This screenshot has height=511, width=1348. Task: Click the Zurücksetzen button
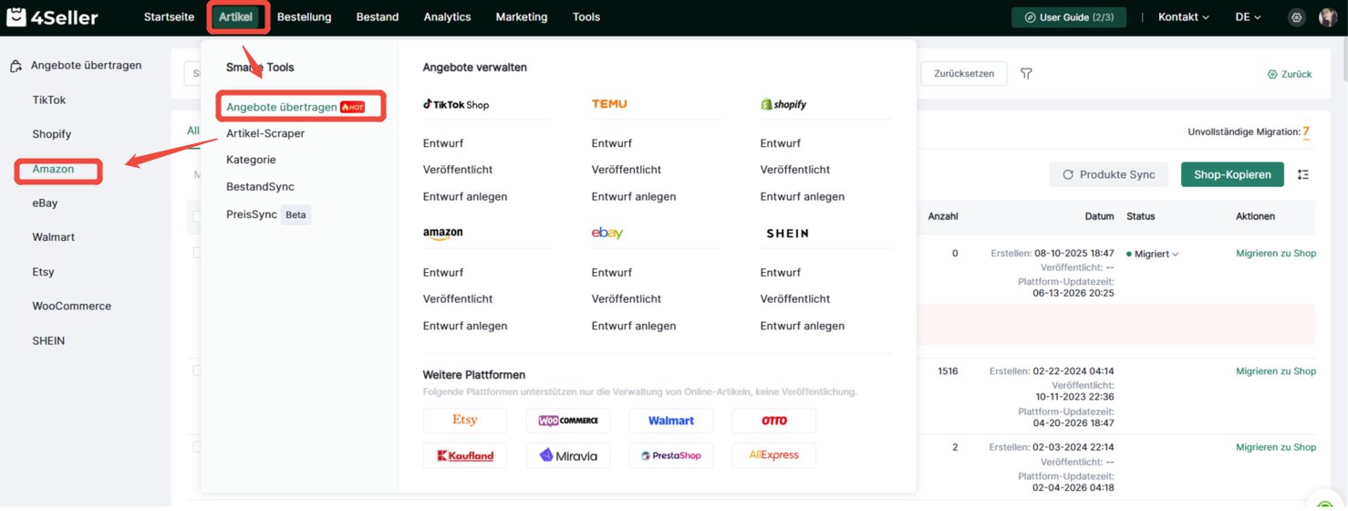(x=964, y=73)
